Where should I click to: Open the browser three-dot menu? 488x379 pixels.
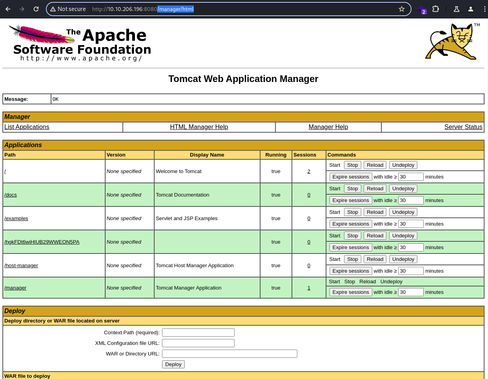pos(485,9)
